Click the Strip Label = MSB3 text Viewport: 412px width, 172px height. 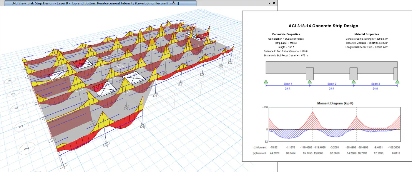pyautogui.click(x=287, y=43)
